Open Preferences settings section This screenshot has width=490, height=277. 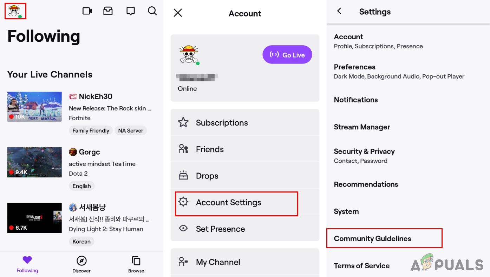[408, 71]
